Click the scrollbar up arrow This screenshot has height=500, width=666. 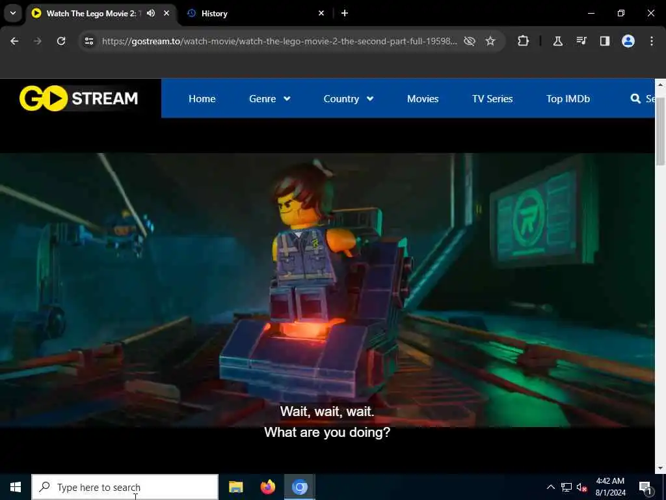coord(660,84)
